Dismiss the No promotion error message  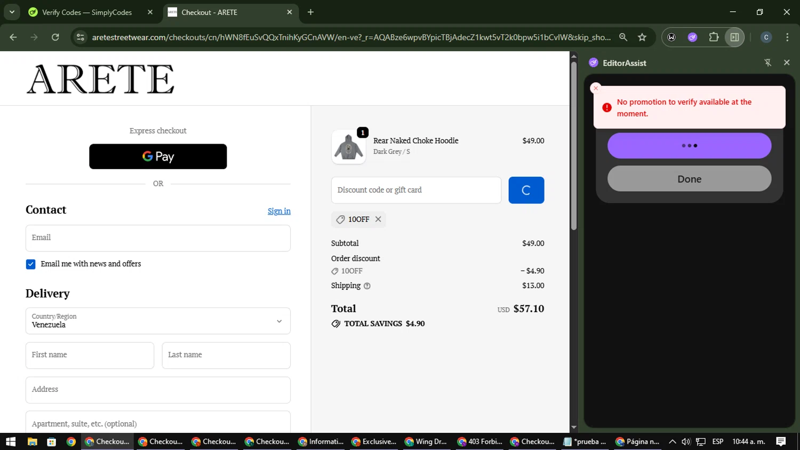[596, 88]
